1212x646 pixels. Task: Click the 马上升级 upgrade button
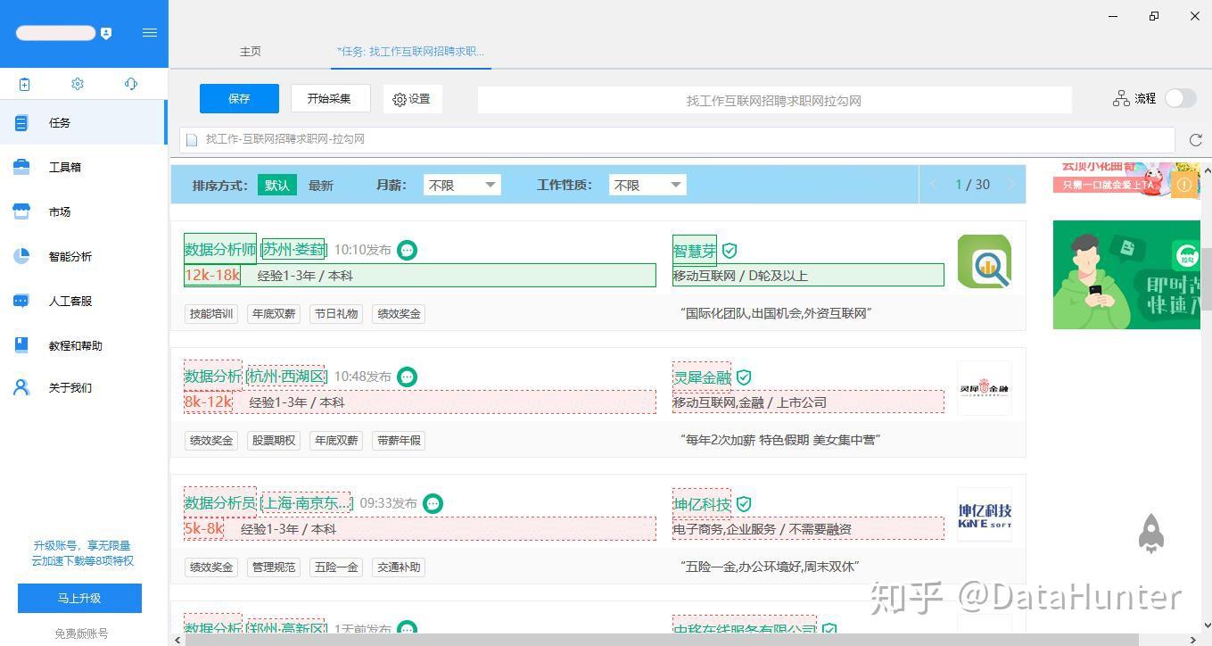pyautogui.click(x=79, y=598)
